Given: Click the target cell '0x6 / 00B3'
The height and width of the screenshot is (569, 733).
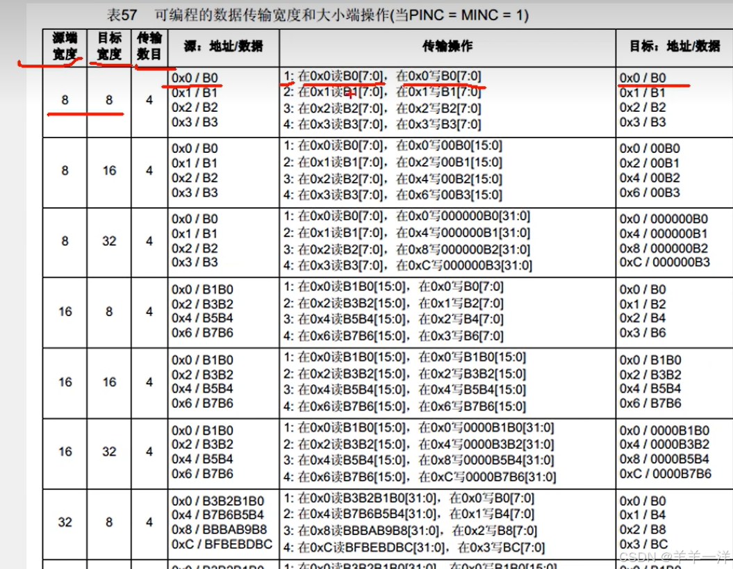Looking at the screenshot, I should [x=650, y=192].
